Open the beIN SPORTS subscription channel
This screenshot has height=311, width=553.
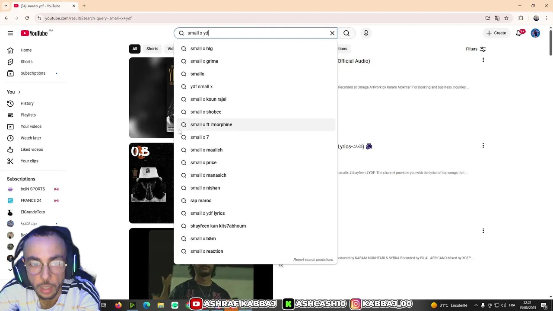tap(33, 189)
